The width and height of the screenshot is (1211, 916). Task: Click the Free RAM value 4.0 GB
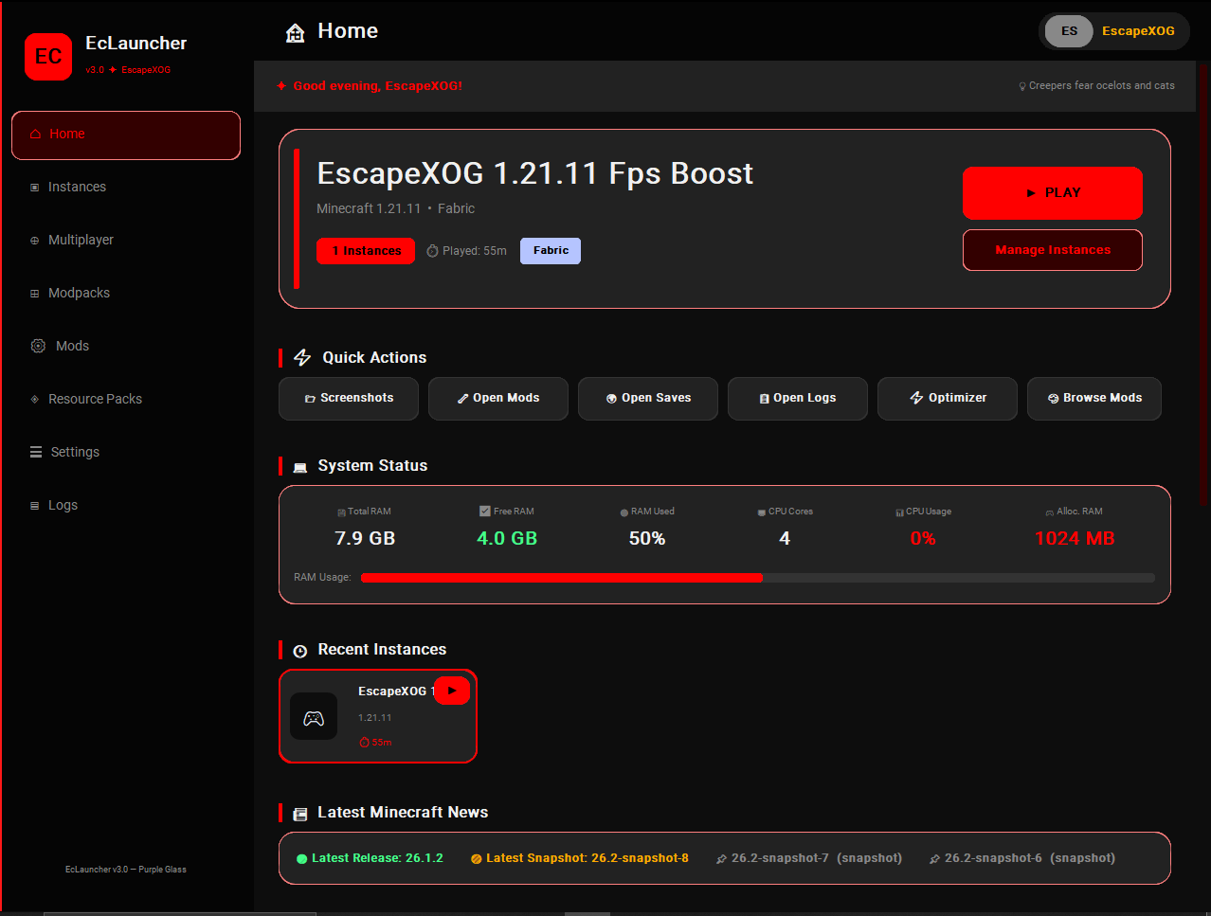(x=507, y=538)
